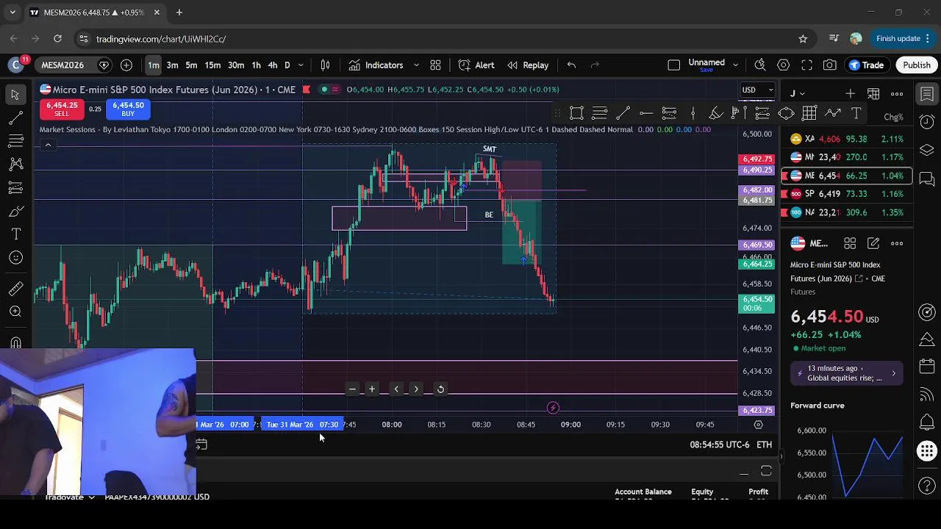Viewport: 941px width, 529px height.
Task: Switch to 3m timeframe
Action: (172, 65)
